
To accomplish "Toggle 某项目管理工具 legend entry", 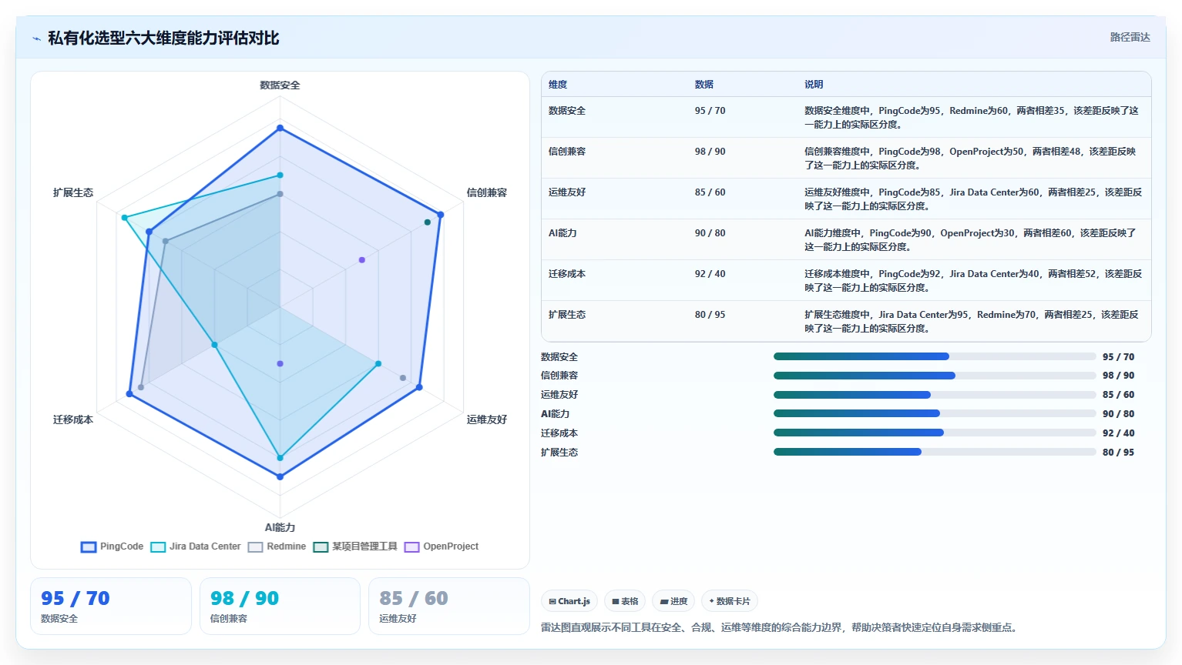I will [x=355, y=547].
